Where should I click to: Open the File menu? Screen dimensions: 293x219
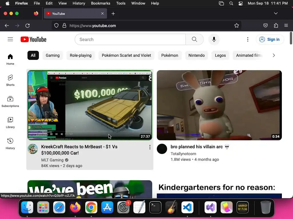coord(37,3)
